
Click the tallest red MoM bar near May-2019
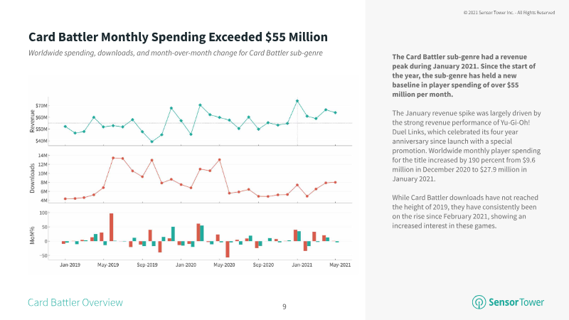pos(112,227)
